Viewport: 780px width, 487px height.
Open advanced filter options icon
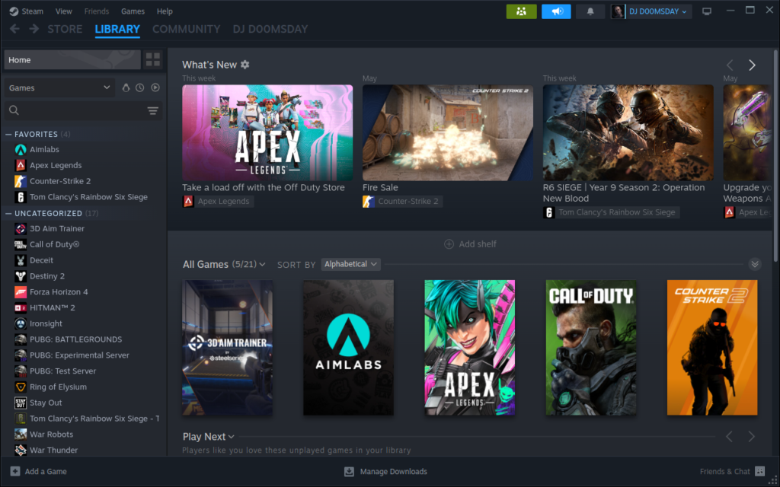pos(152,110)
